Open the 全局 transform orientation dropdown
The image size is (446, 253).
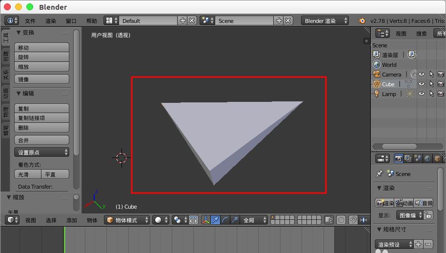pos(254,220)
